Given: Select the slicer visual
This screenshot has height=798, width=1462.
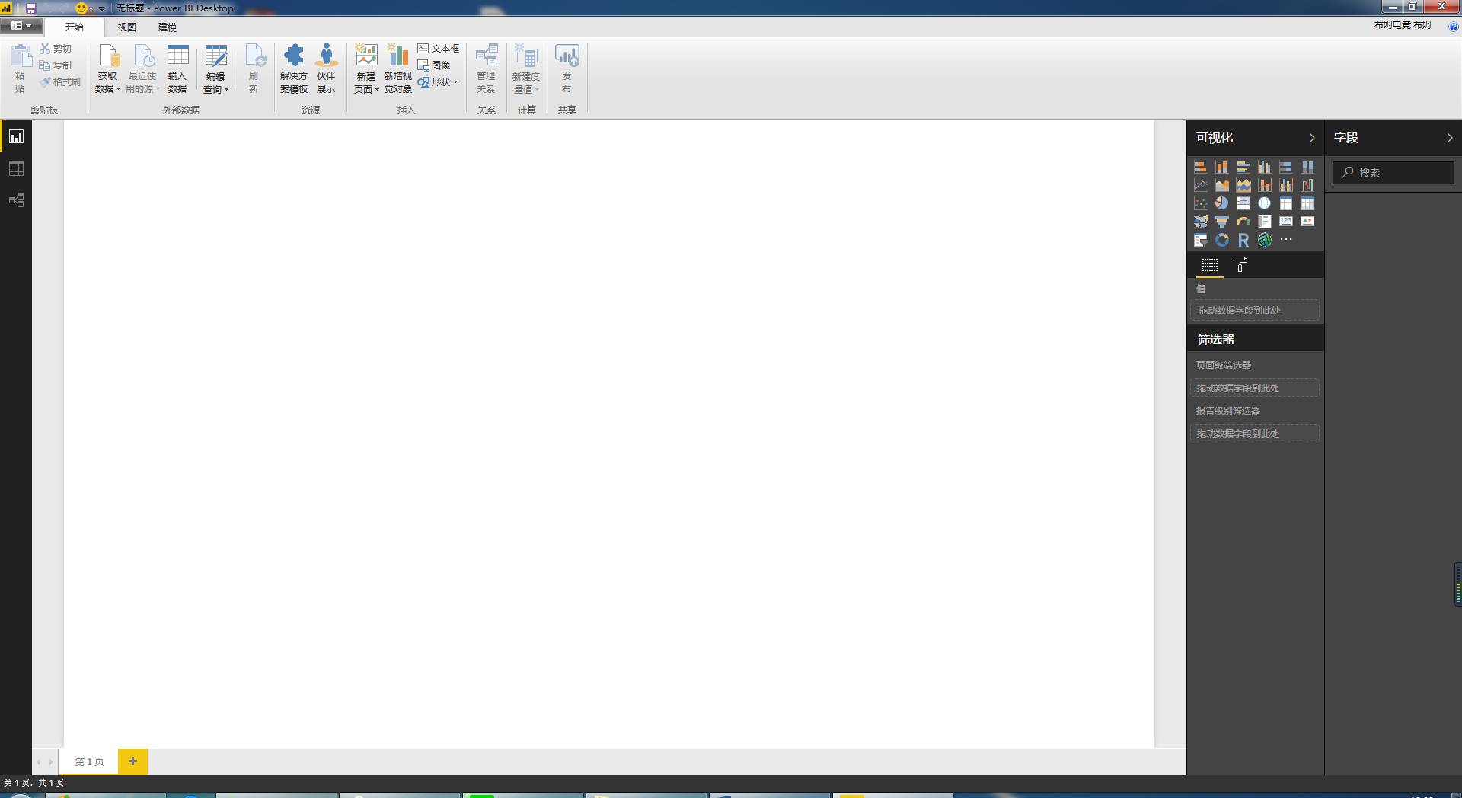Looking at the screenshot, I should click(x=1200, y=240).
